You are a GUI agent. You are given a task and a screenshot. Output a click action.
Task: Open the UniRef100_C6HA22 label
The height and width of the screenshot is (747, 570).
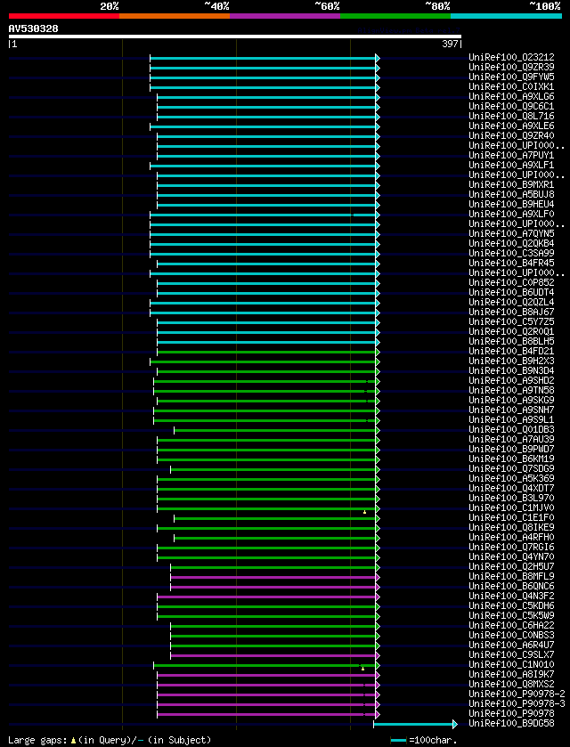(511, 626)
